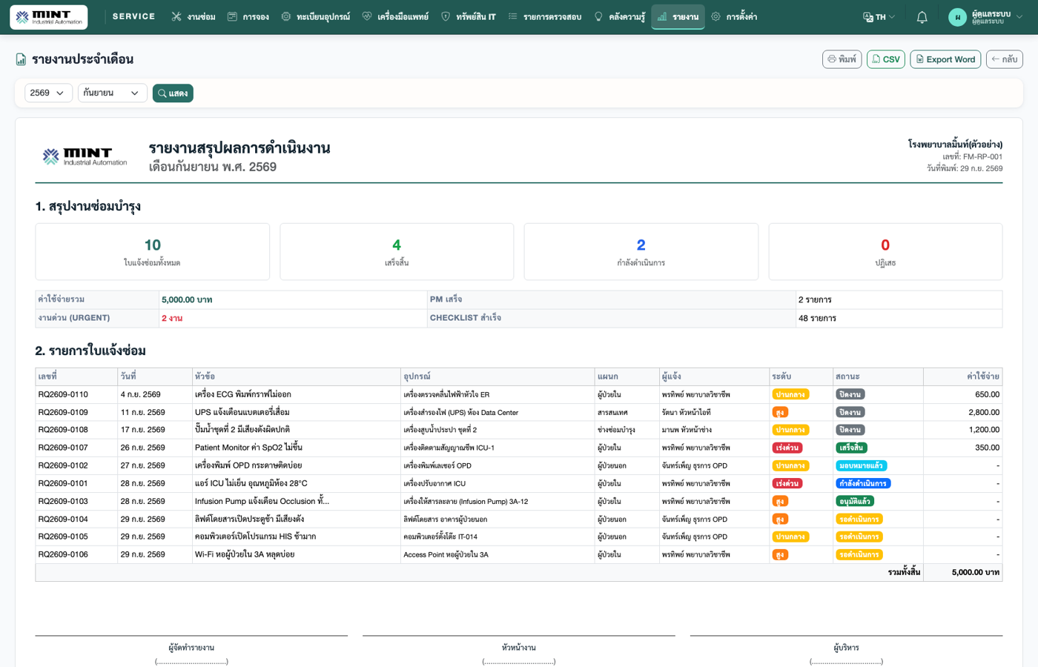The image size is (1038, 667).
Task: Click the เสร็จสิ้น status badge in row RQ2609-0107
Action: (851, 448)
